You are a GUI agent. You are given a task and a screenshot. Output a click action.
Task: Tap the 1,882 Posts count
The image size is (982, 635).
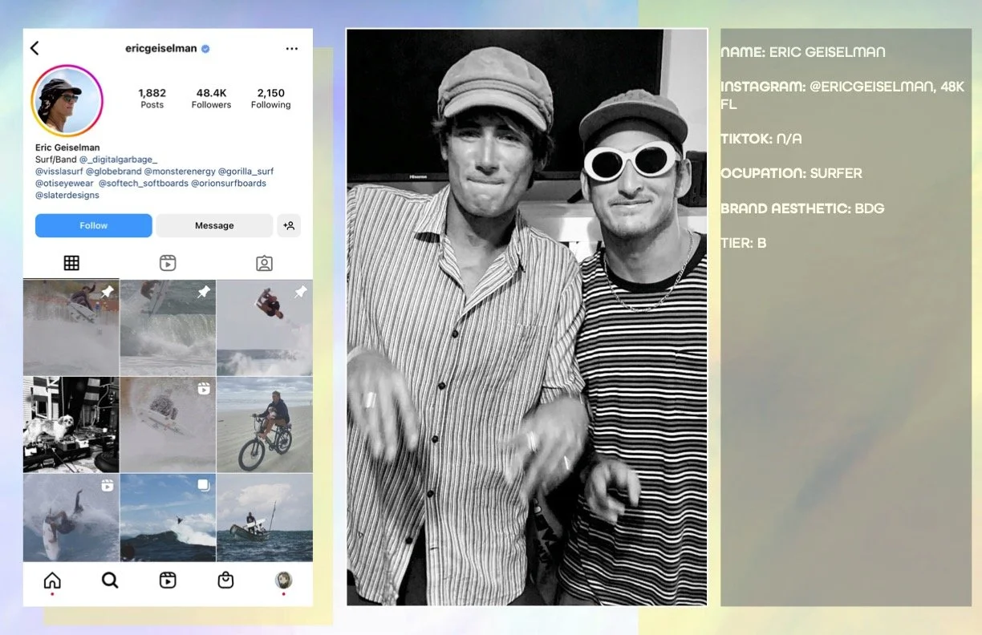152,99
